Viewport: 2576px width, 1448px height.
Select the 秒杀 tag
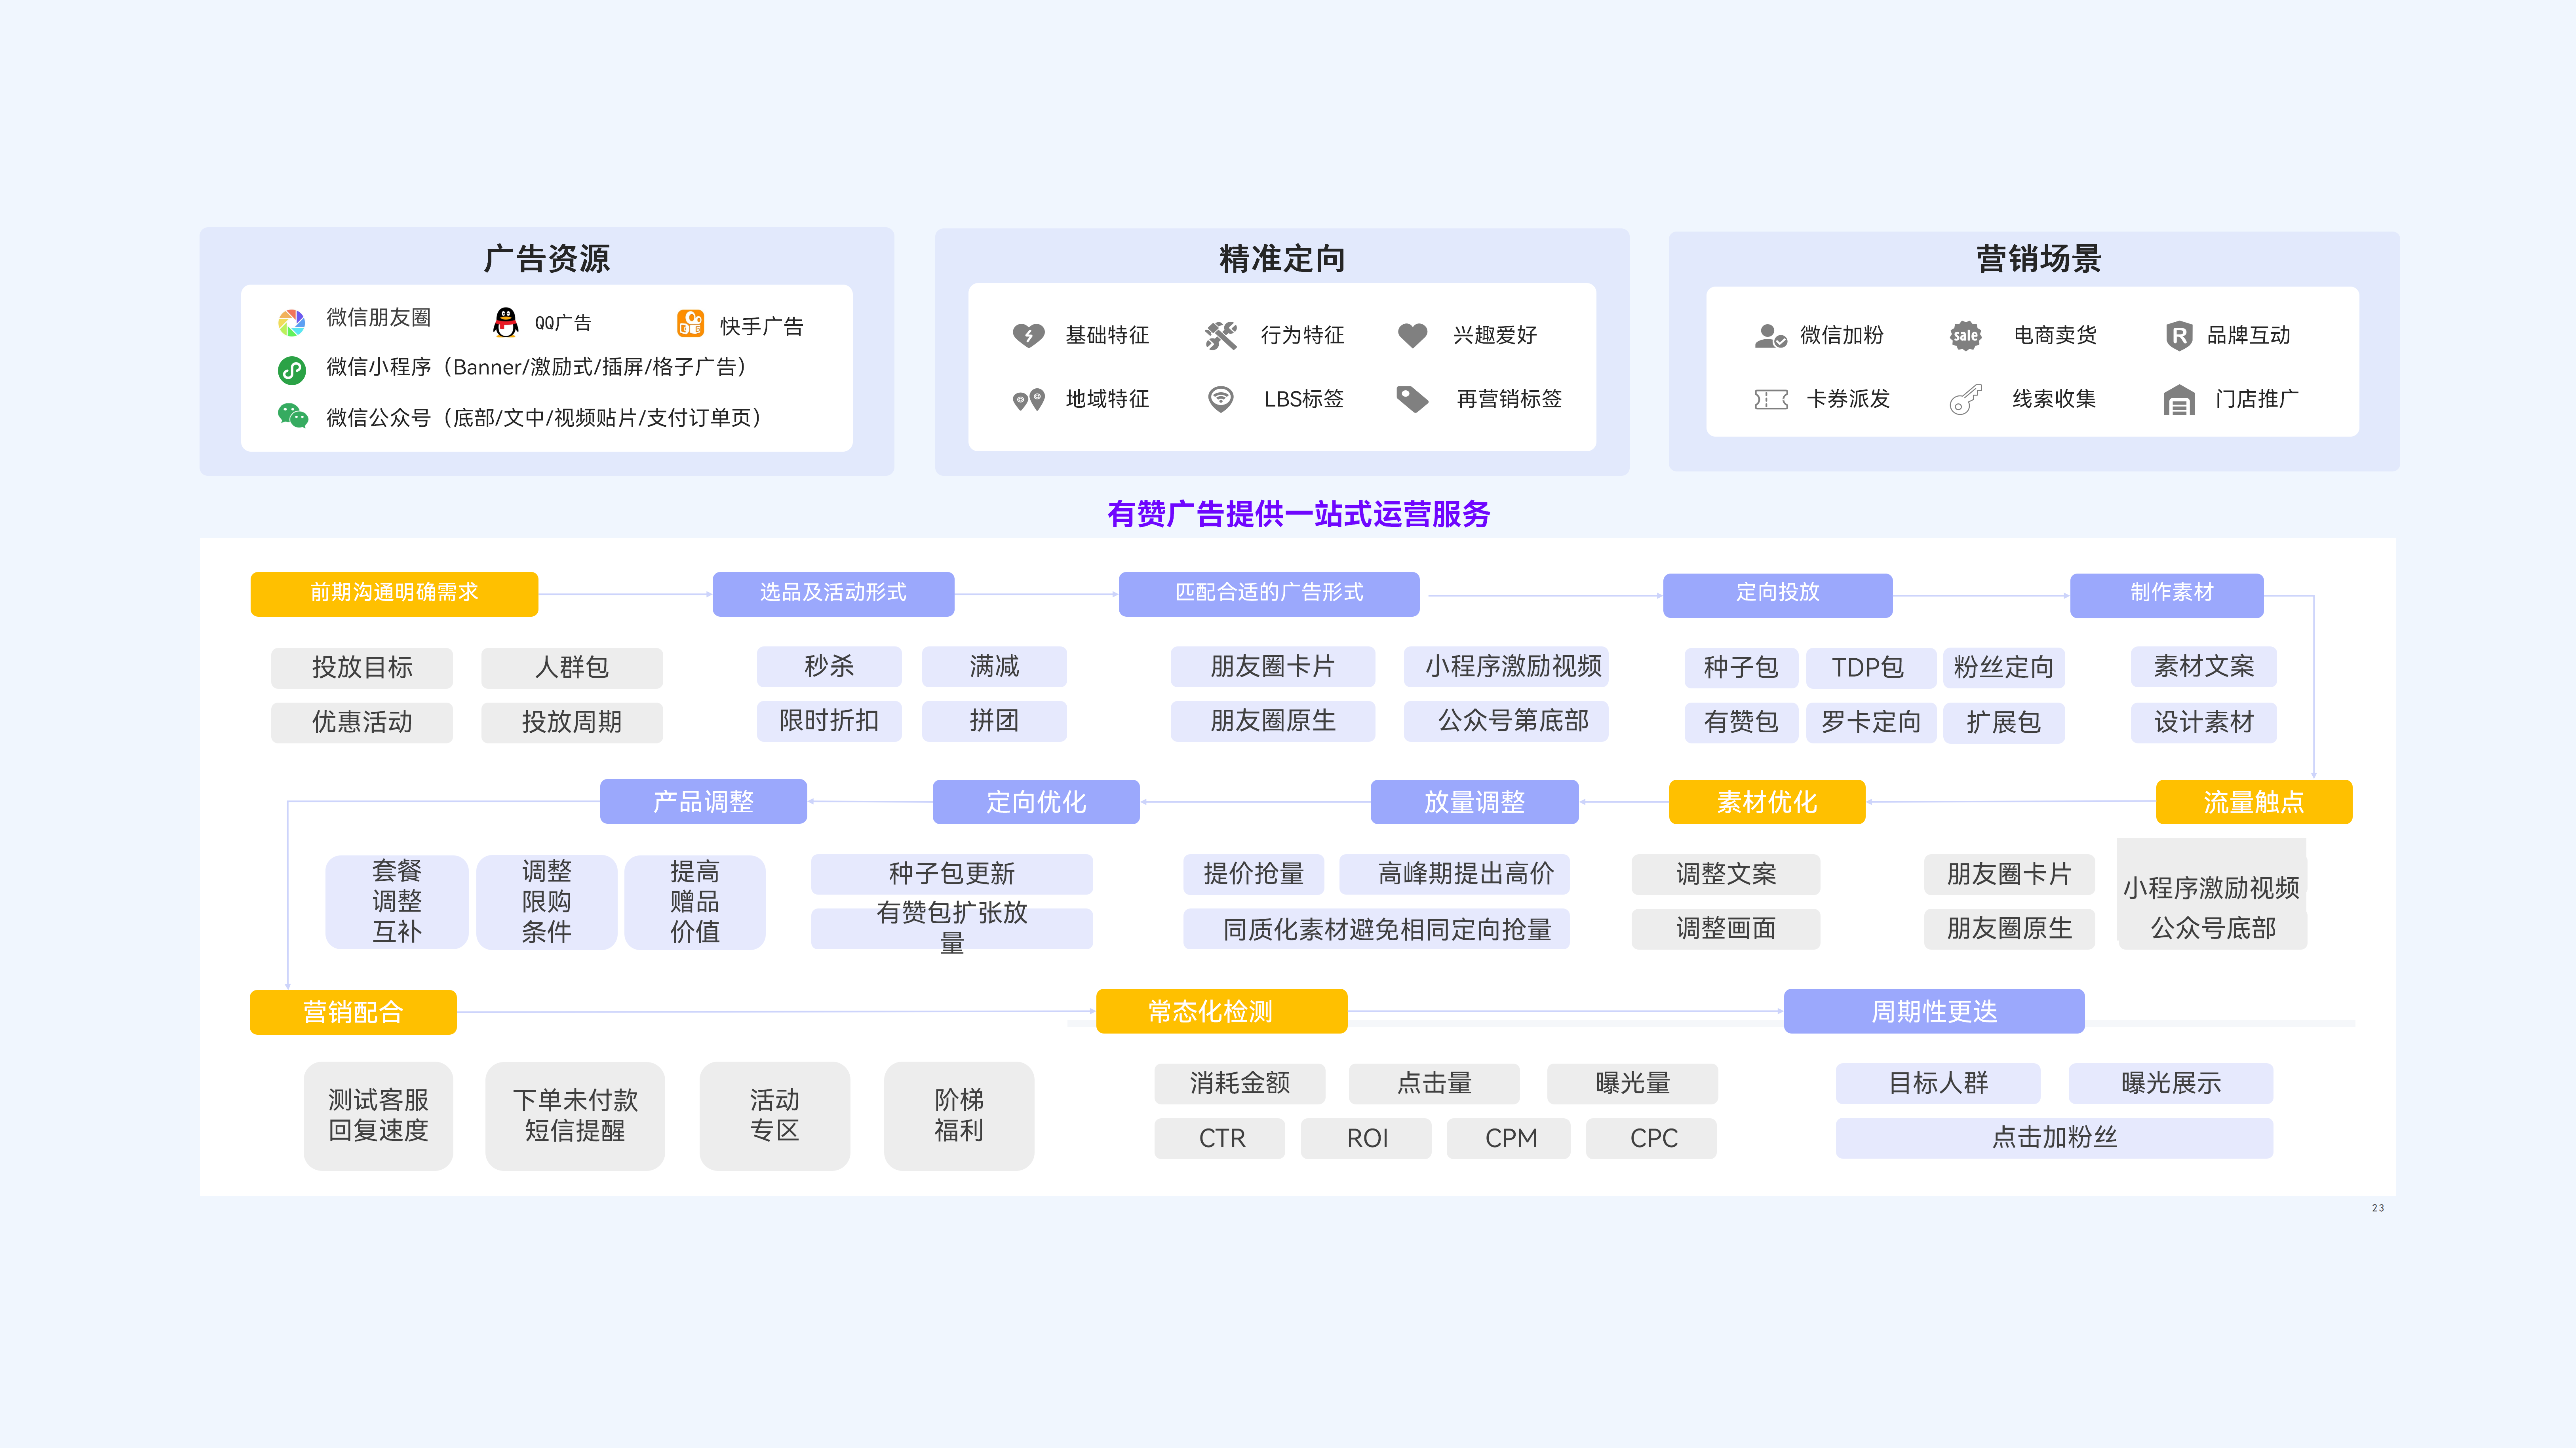coord(829,667)
